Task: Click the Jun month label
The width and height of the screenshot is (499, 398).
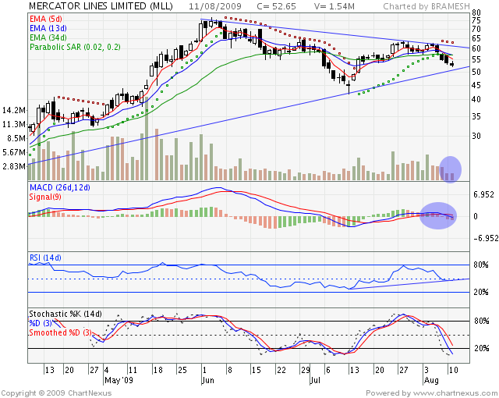Action: click(x=208, y=380)
